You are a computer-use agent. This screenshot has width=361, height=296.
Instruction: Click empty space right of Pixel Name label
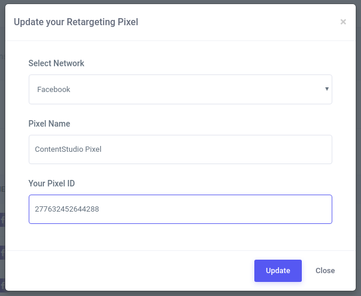coord(205,124)
